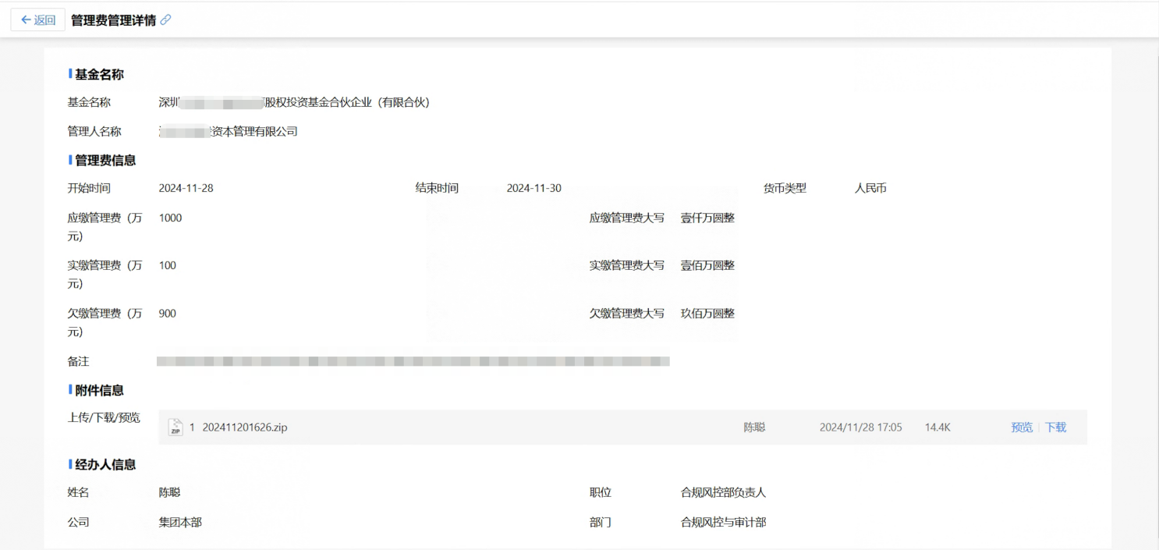The height and width of the screenshot is (550, 1159).
Task: Select payable fee value 1000
Action: coord(170,218)
